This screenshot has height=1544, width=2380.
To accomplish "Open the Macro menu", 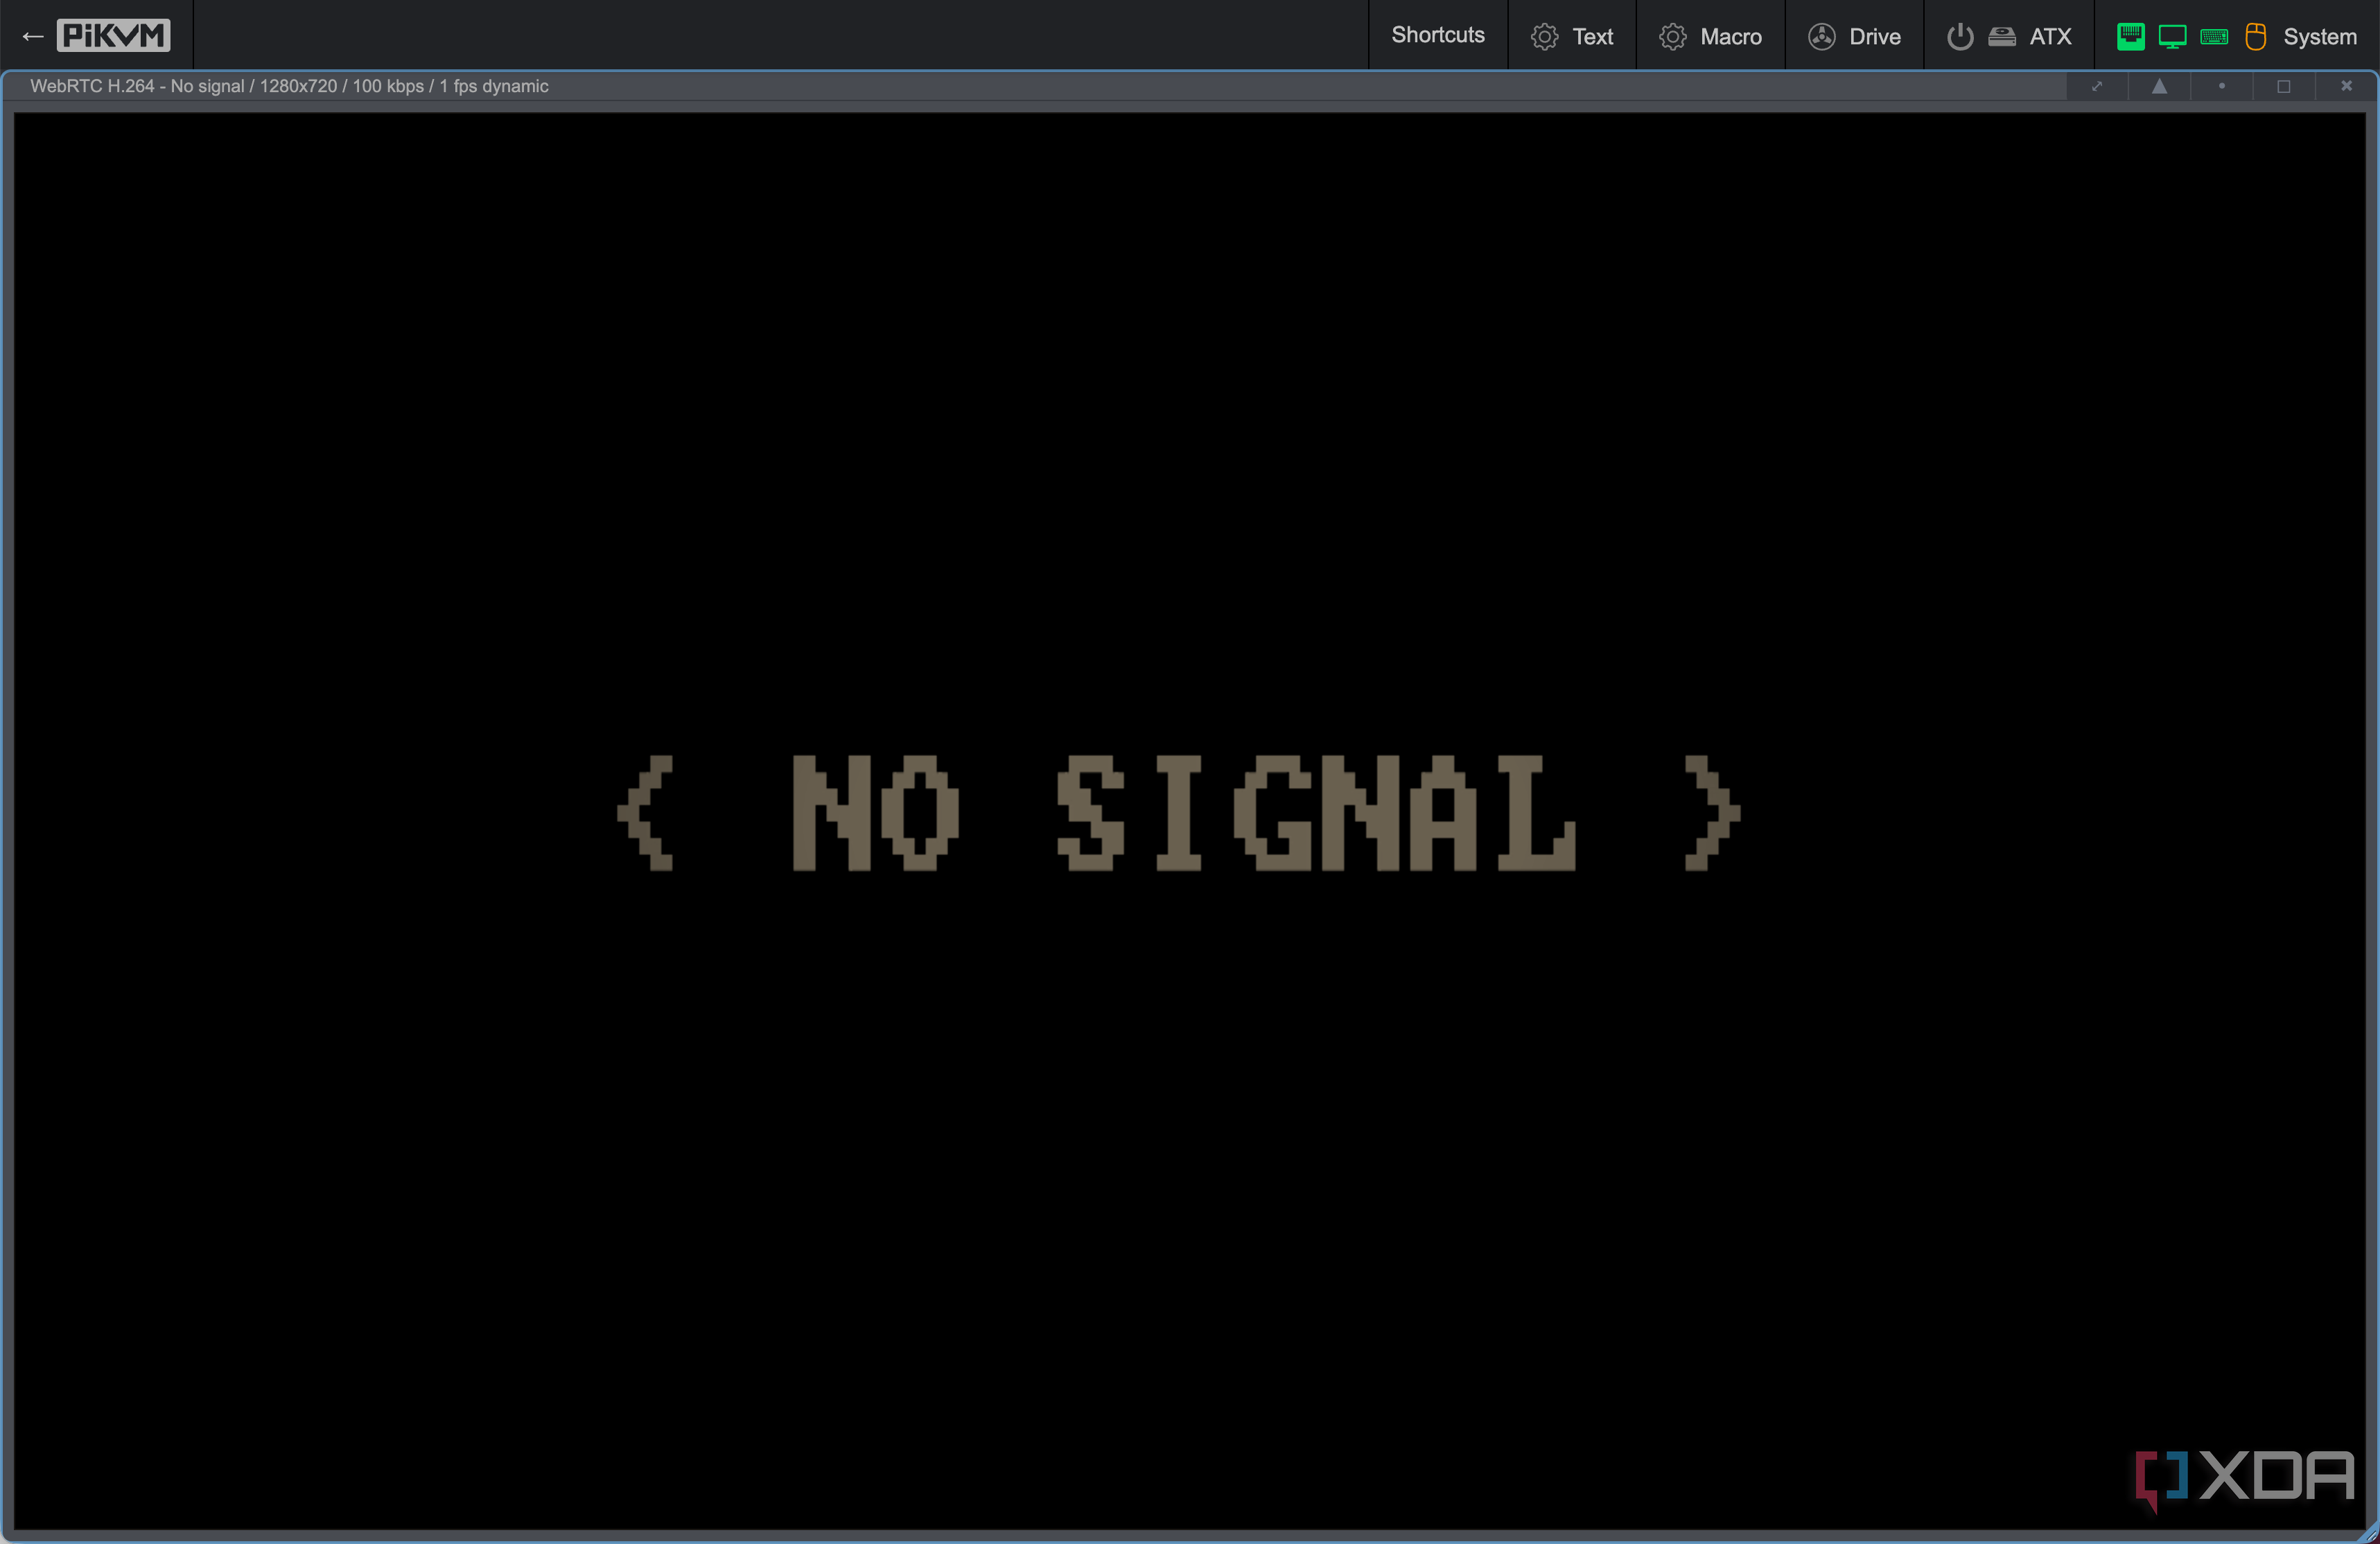I will [1710, 36].
